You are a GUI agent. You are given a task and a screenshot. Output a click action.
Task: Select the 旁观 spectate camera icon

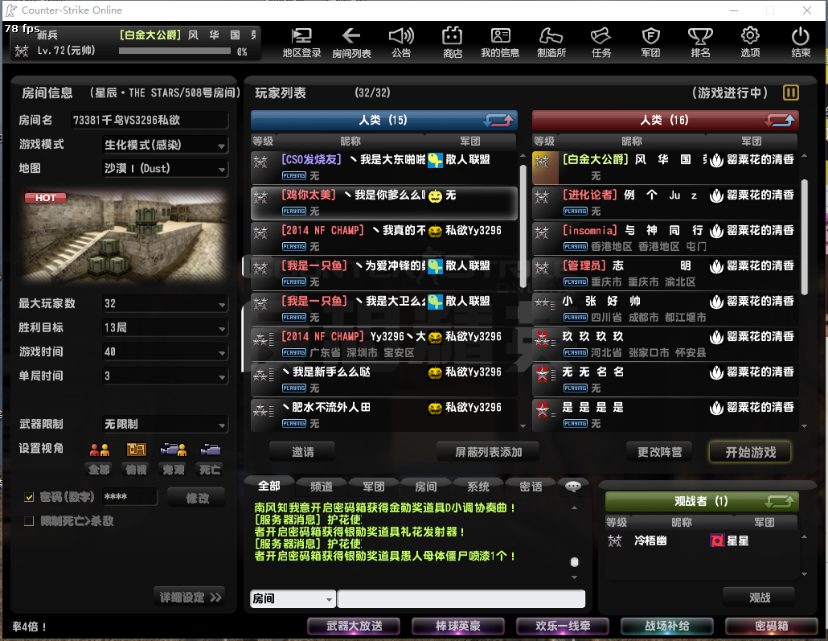click(x=174, y=450)
